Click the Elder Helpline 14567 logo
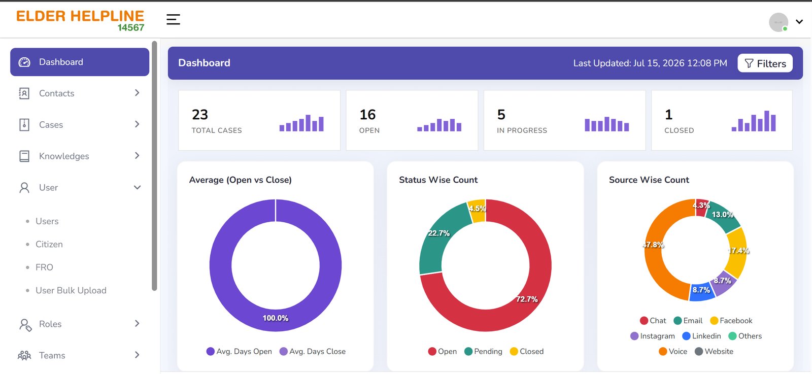 pos(80,20)
